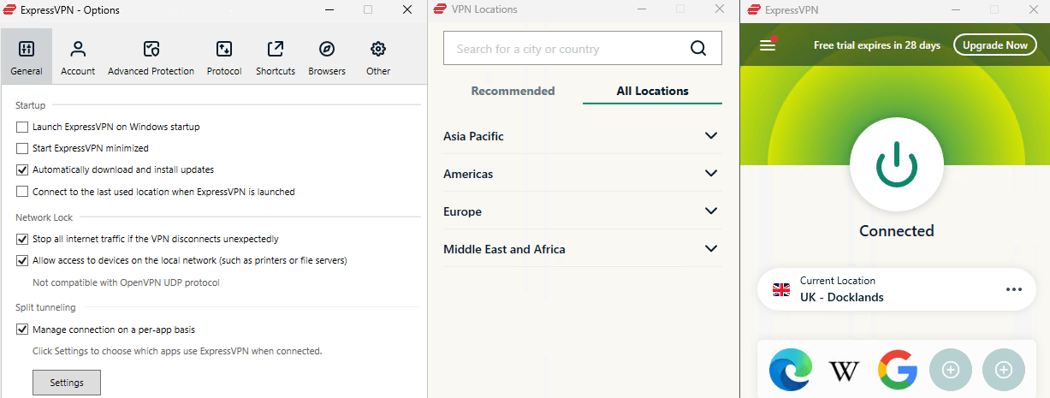Select the All Locations tab

[x=652, y=91]
